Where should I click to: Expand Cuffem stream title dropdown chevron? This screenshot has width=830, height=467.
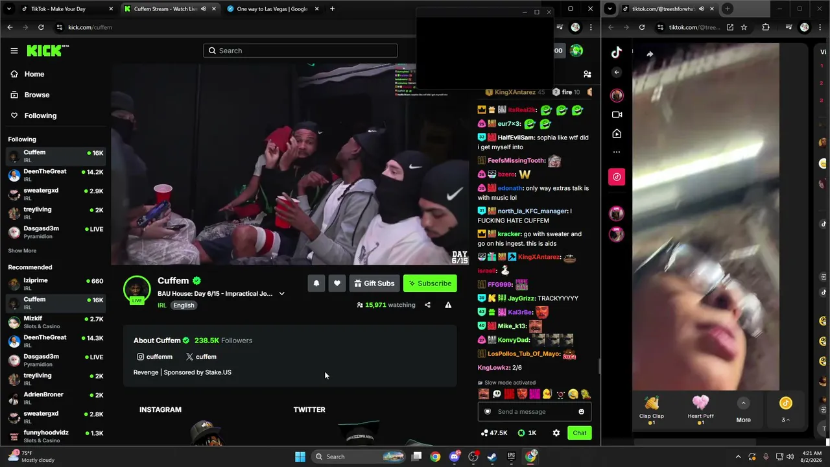(x=281, y=294)
